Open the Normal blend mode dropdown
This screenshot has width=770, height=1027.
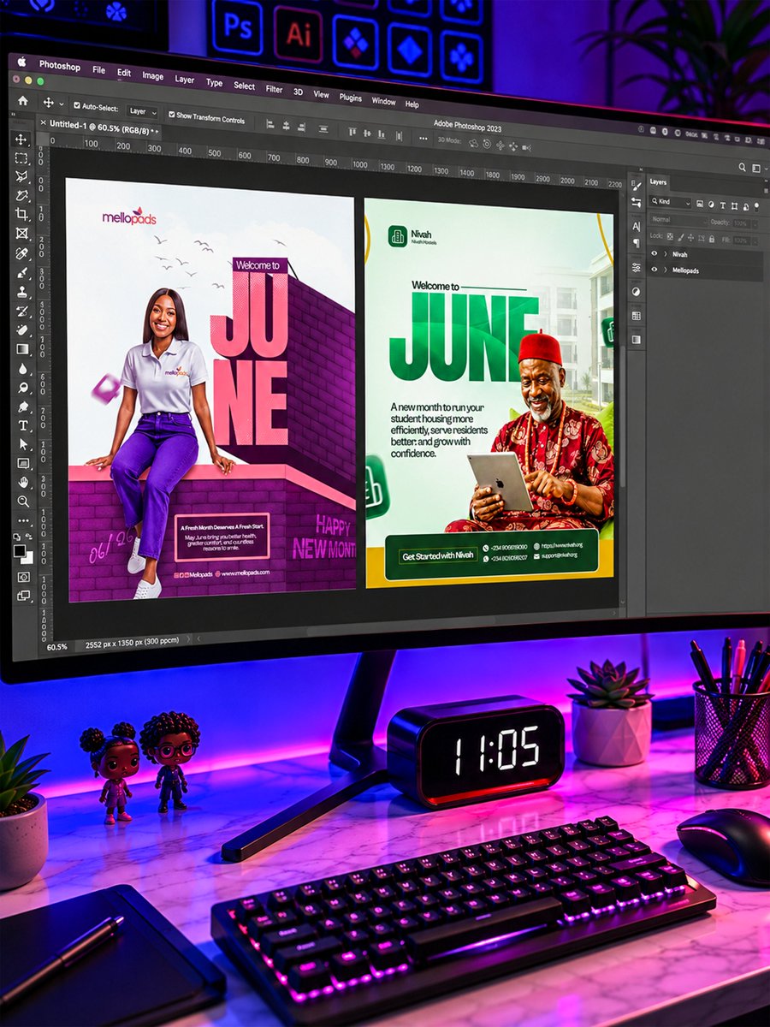pyautogui.click(x=678, y=221)
